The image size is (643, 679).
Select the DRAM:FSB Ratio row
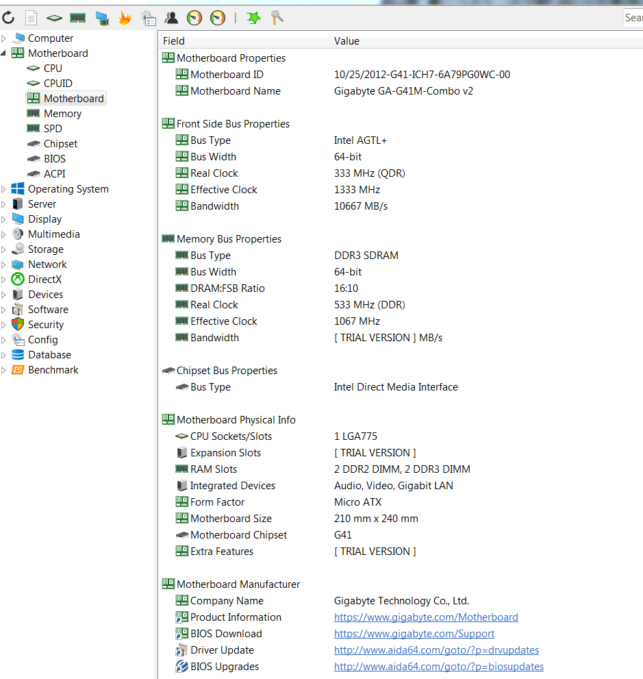(401, 288)
